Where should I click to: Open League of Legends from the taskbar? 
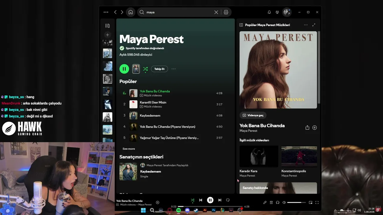222,210
